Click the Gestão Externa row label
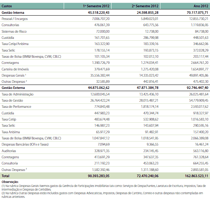Screen dimensions: 210x200 click(13, 88)
